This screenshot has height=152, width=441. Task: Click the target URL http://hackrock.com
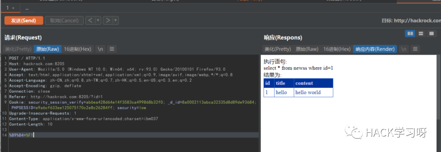[x=417, y=20]
